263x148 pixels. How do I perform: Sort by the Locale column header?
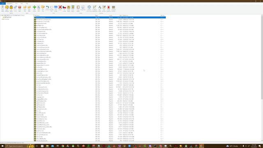[111, 16]
